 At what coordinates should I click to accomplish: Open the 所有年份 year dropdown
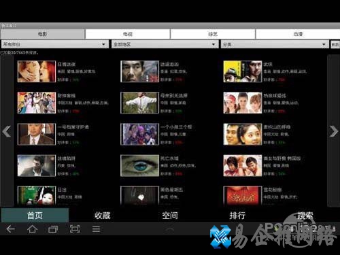(55, 44)
